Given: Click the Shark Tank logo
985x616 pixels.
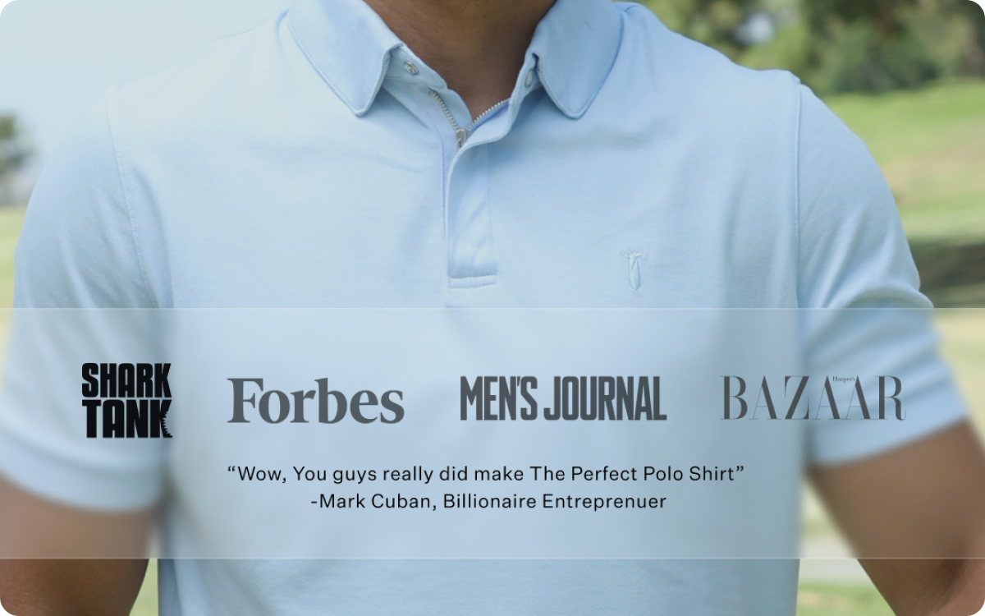Looking at the screenshot, I should [126, 400].
